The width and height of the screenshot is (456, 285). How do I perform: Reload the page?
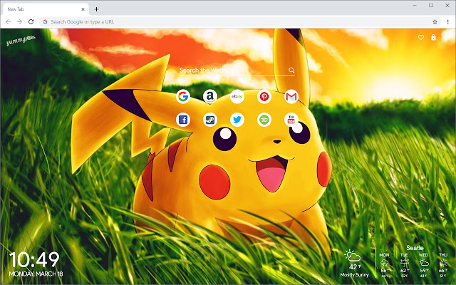click(31, 22)
